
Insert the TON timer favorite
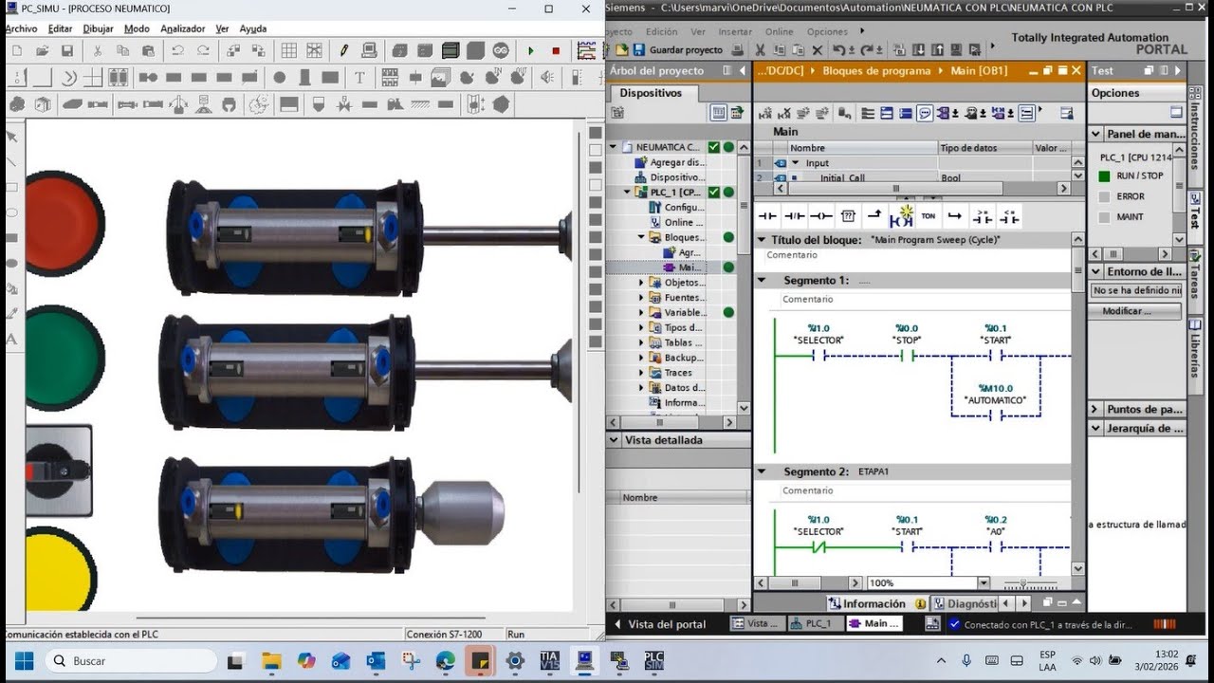coord(929,216)
